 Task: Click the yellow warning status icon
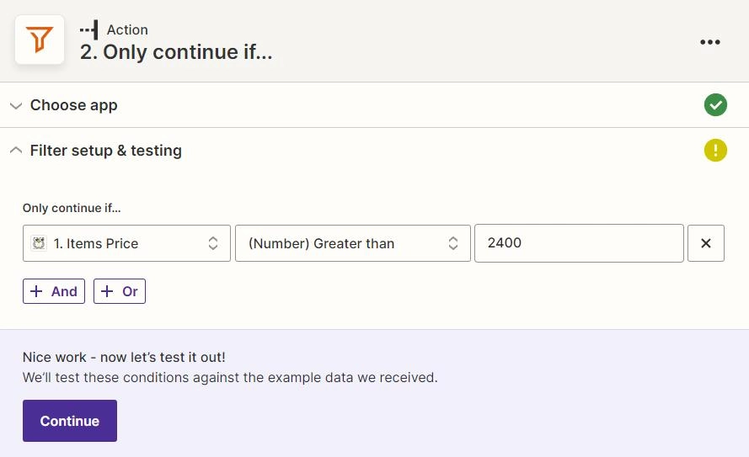(715, 151)
